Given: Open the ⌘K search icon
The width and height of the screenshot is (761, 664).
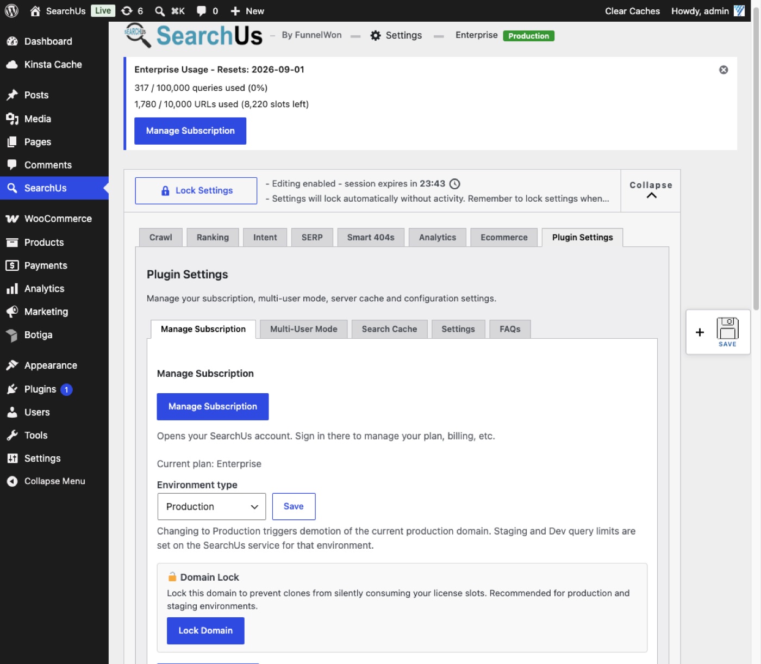Looking at the screenshot, I should click(x=160, y=11).
